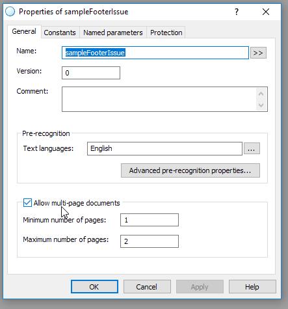Open text languages browse (...) button

point(252,148)
